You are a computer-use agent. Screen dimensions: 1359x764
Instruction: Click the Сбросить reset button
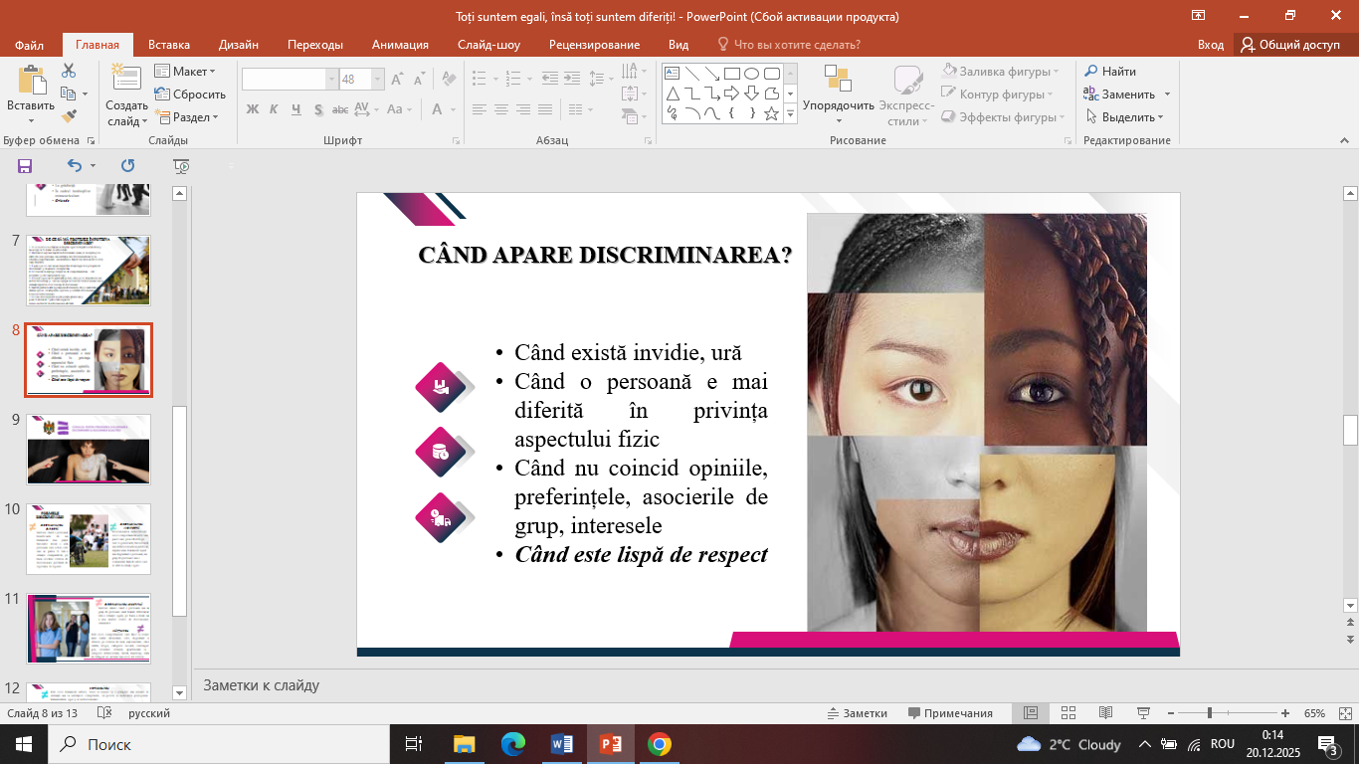(190, 95)
